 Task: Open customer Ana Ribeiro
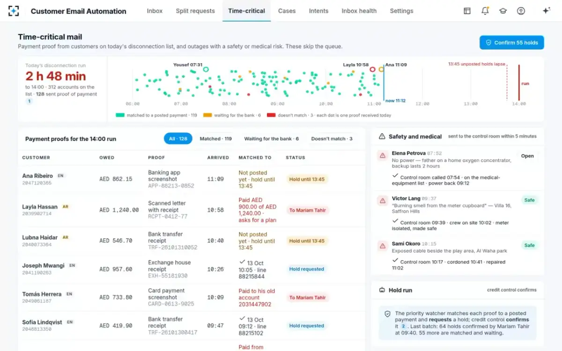(37, 176)
